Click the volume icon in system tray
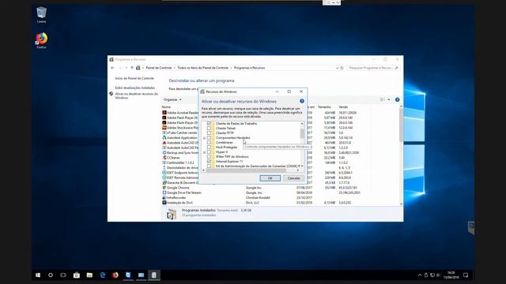This screenshot has width=506, height=284. [x=438, y=275]
